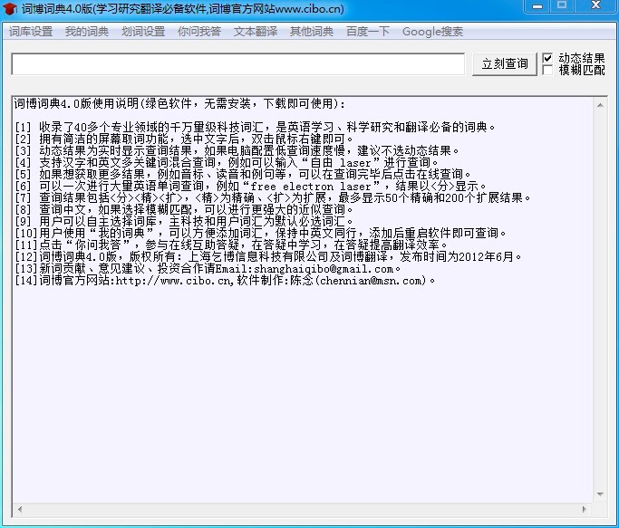Close the 词博词典 window
The width and height of the screenshot is (619, 528).
pos(596,5)
